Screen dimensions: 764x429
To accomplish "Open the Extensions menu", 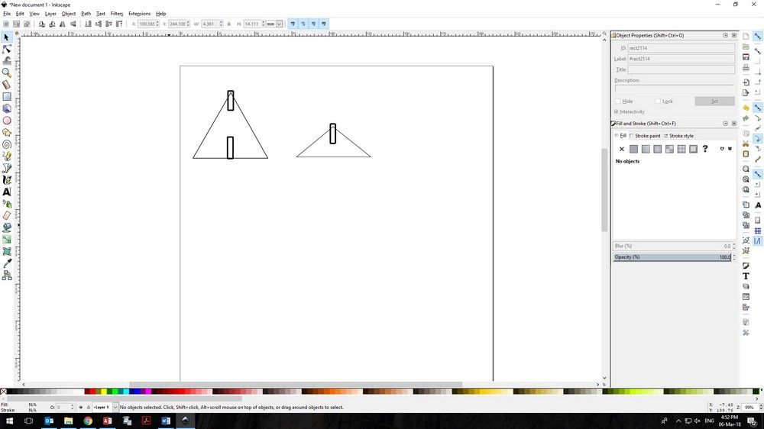I will (139, 14).
